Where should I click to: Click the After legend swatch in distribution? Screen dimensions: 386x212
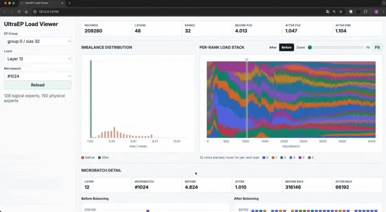pyautogui.click(x=100, y=157)
